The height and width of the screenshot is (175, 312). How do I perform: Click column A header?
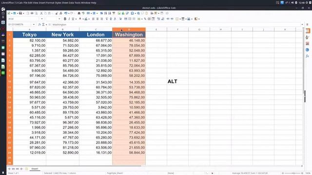pyautogui.click(x=29, y=29)
